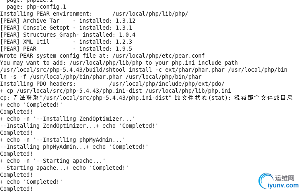Click the iyunv.com watermark logo swirl

[266, 180]
